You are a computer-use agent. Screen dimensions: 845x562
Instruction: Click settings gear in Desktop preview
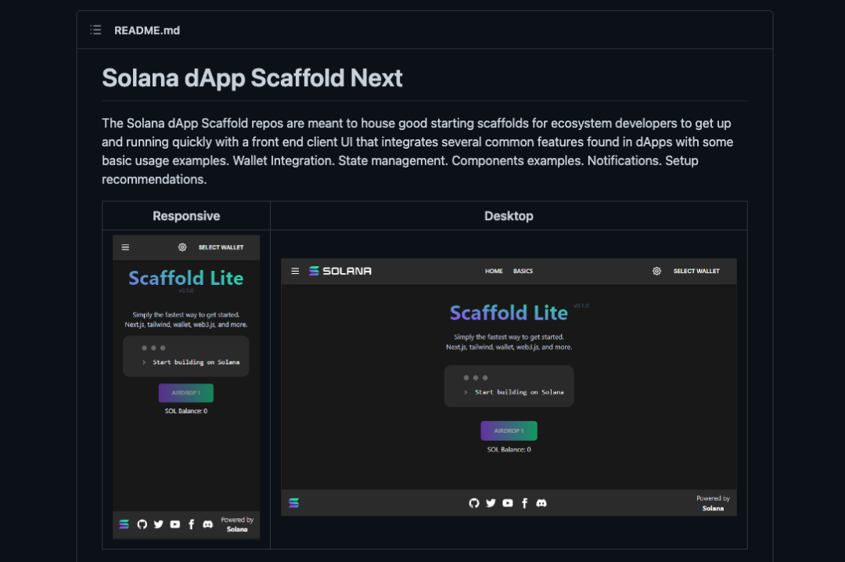tap(656, 271)
